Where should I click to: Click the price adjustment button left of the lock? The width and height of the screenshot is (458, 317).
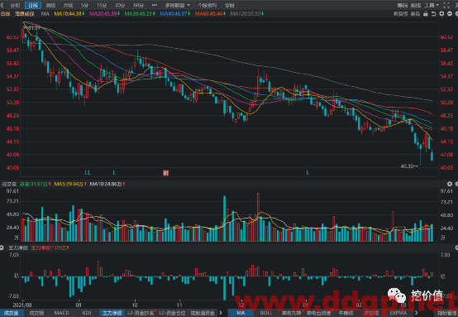400,13
